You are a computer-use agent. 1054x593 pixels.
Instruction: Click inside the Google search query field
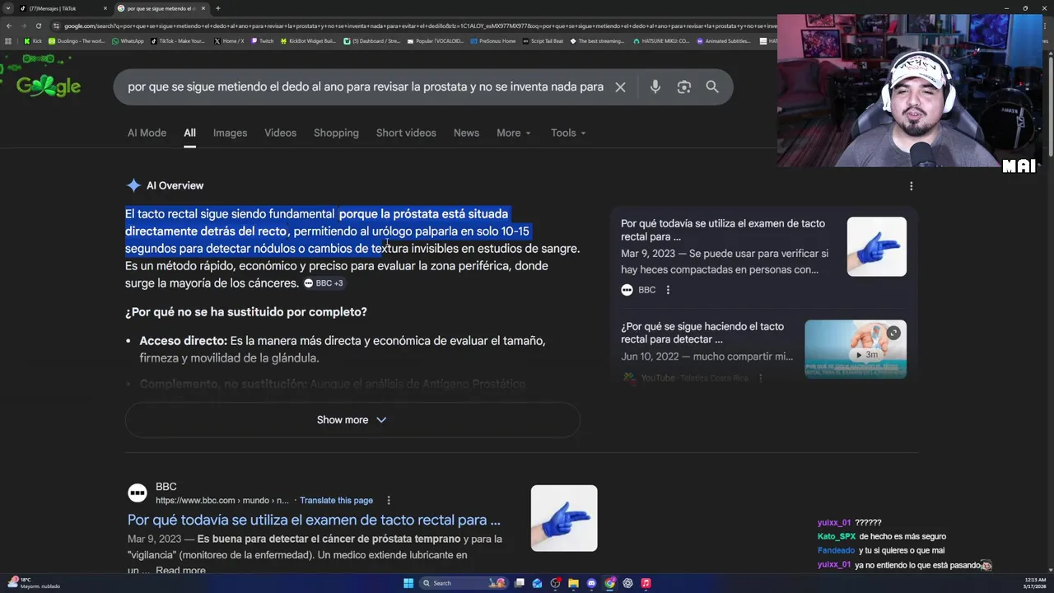click(366, 87)
